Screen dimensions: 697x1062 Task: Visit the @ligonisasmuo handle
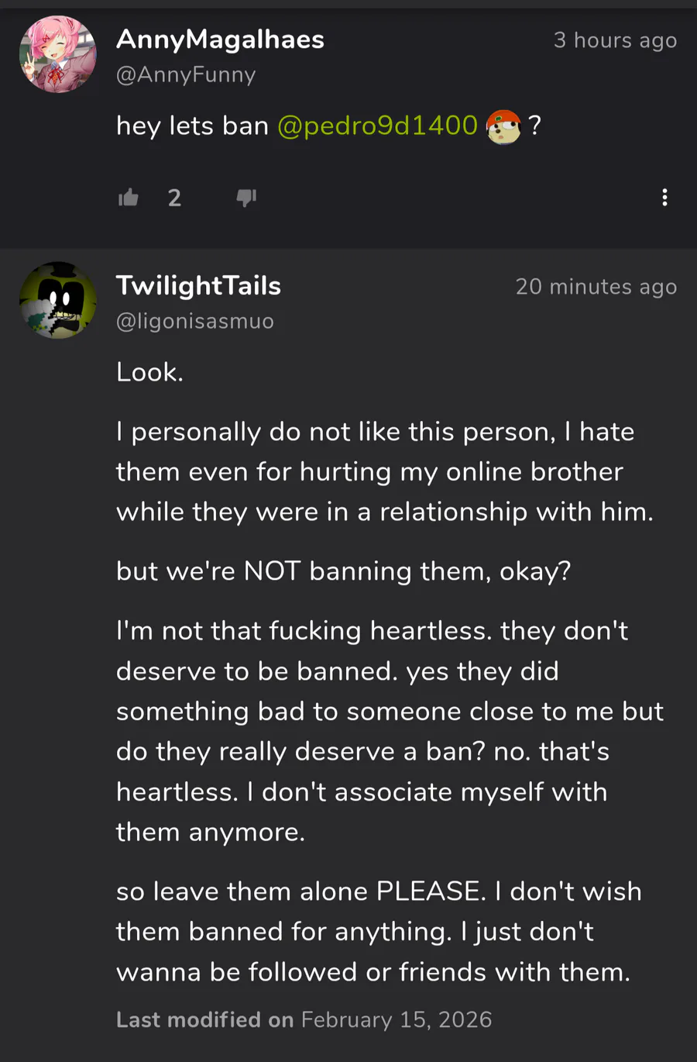(195, 321)
